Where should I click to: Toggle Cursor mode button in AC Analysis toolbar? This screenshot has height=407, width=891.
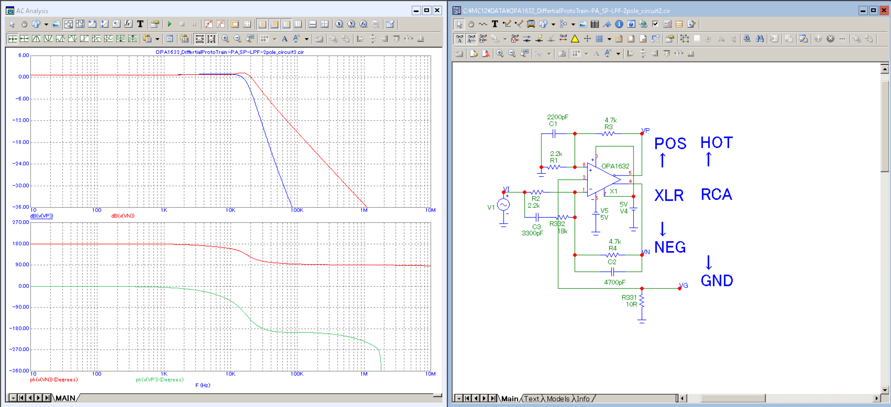(x=80, y=24)
